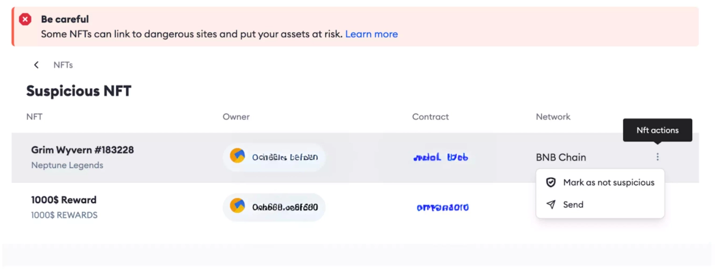This screenshot has height=274, width=717.
Task: Click the 1000$ Reward owner address pill
Action: [274, 207]
